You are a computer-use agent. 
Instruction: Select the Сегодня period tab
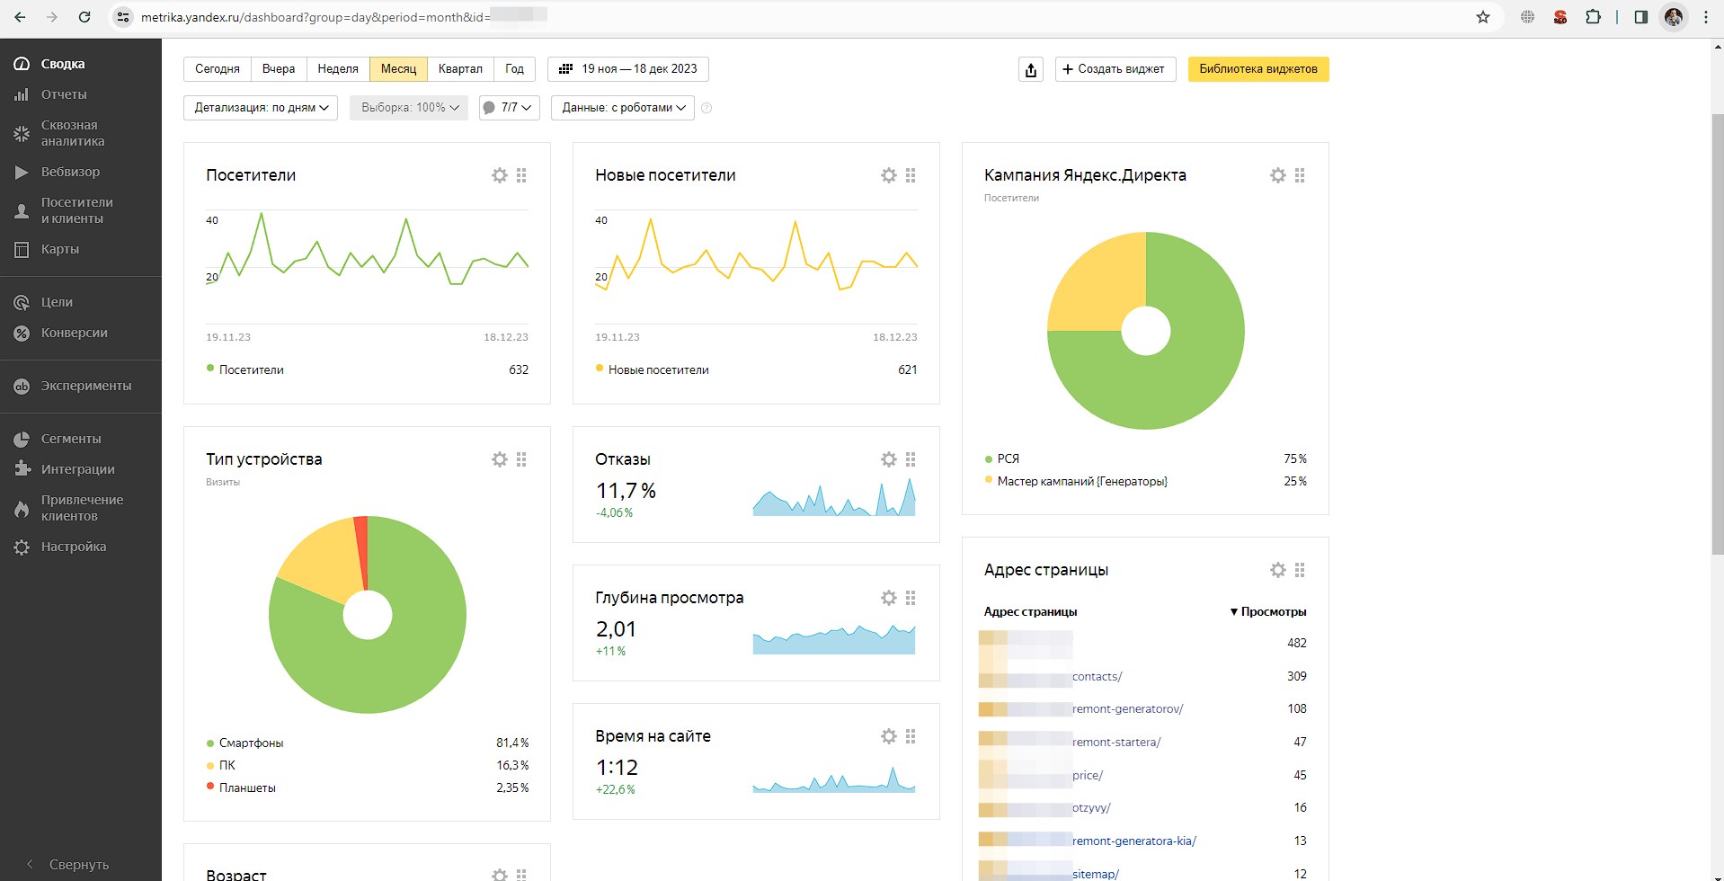coord(218,69)
